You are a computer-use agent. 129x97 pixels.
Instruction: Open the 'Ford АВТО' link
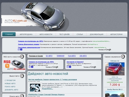tap(72, 56)
